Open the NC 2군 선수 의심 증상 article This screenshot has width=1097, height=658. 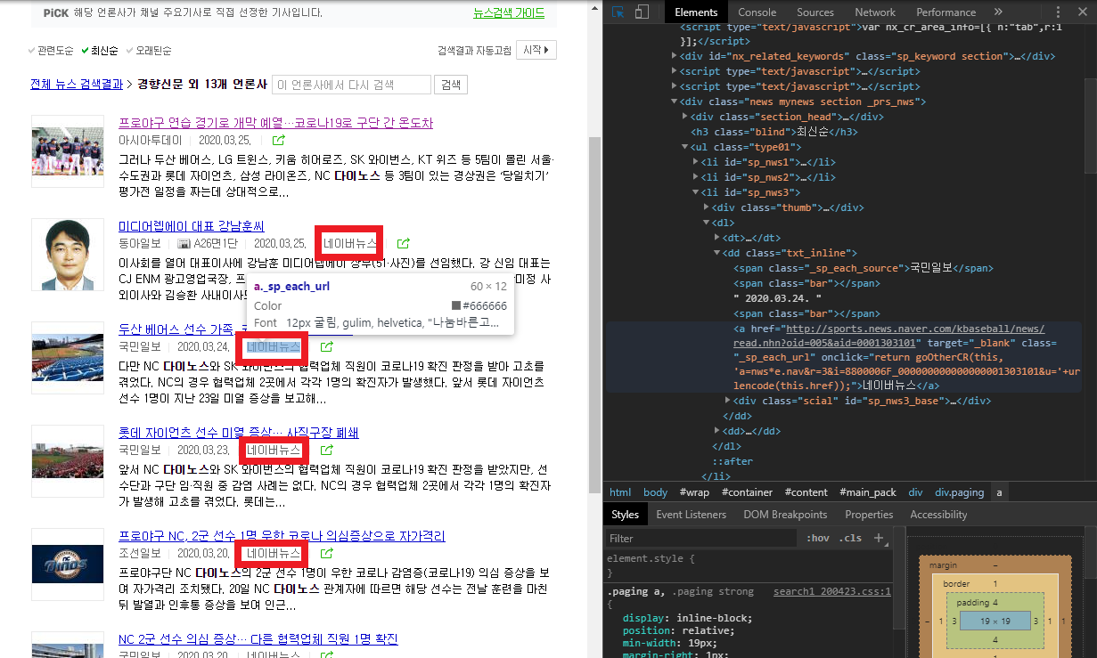(258, 639)
